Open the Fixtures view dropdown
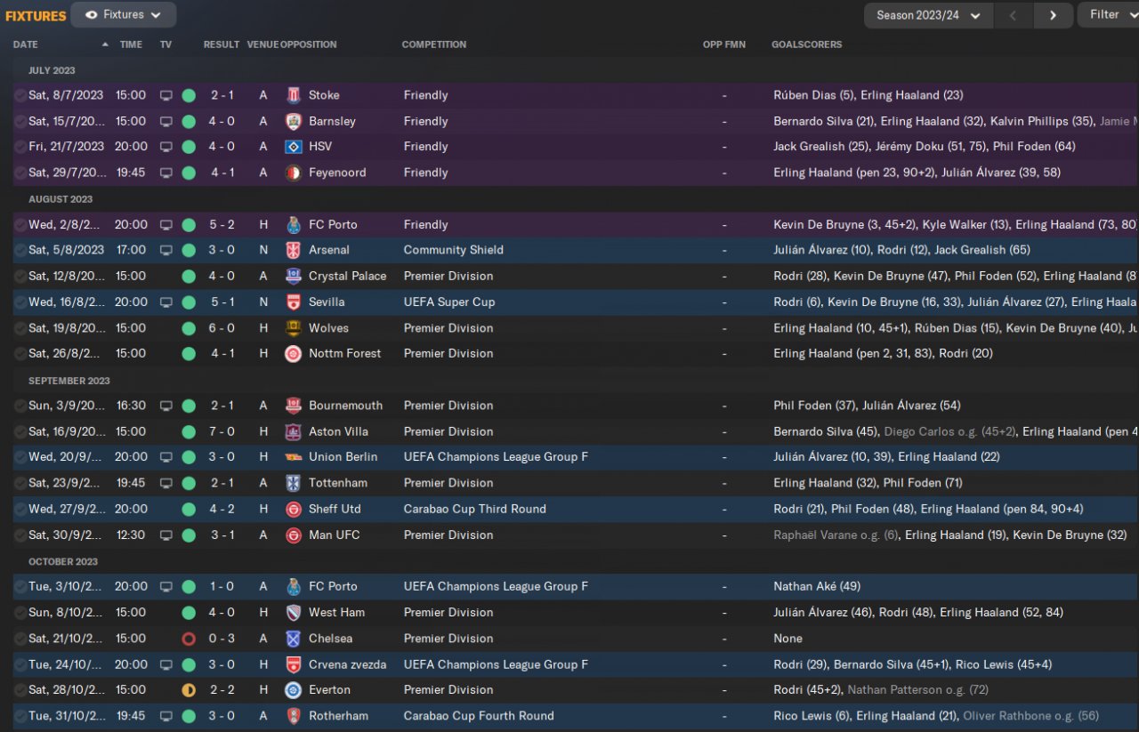Image resolution: width=1139 pixels, height=732 pixels. [124, 15]
